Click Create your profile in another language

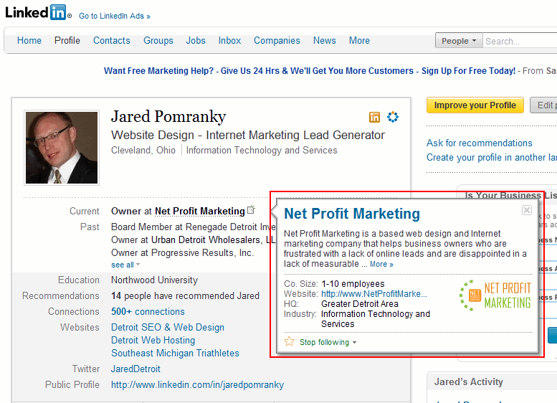click(492, 158)
